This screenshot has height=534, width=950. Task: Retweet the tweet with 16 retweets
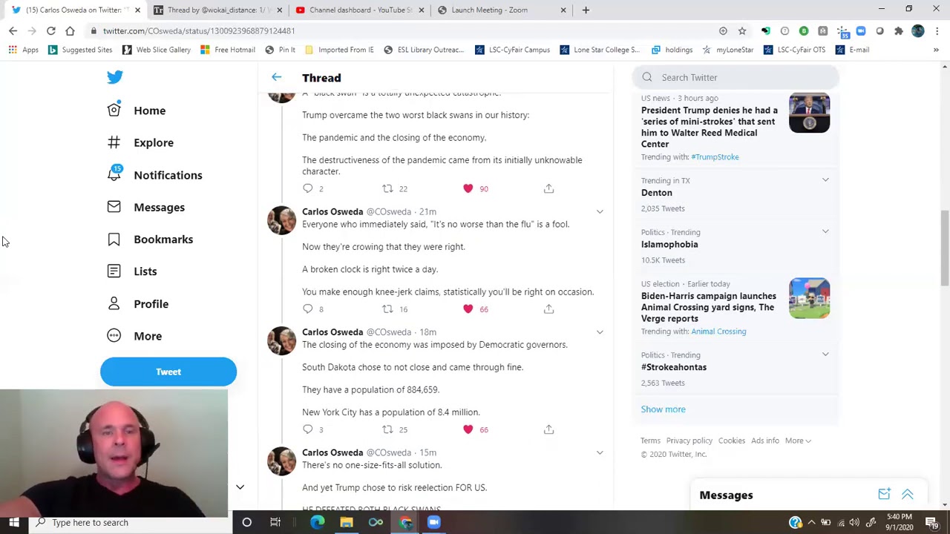[x=387, y=309]
